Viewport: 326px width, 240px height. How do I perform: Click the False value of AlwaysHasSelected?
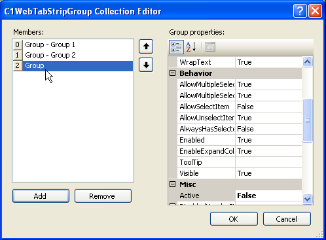268,129
